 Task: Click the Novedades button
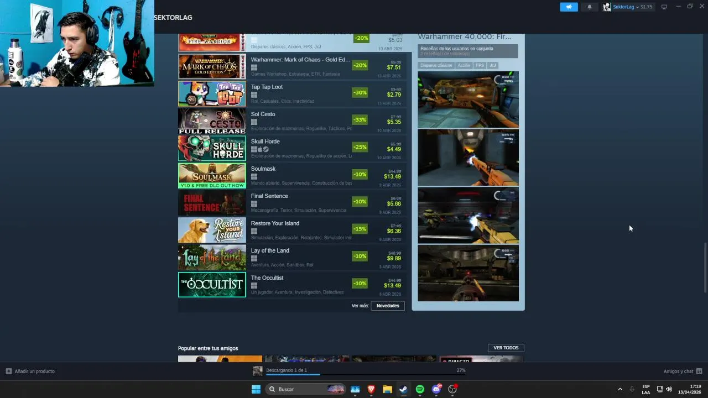[x=388, y=306]
